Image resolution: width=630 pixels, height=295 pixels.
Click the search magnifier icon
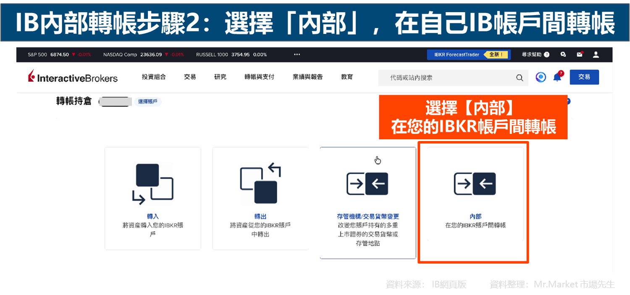pyautogui.click(x=520, y=78)
